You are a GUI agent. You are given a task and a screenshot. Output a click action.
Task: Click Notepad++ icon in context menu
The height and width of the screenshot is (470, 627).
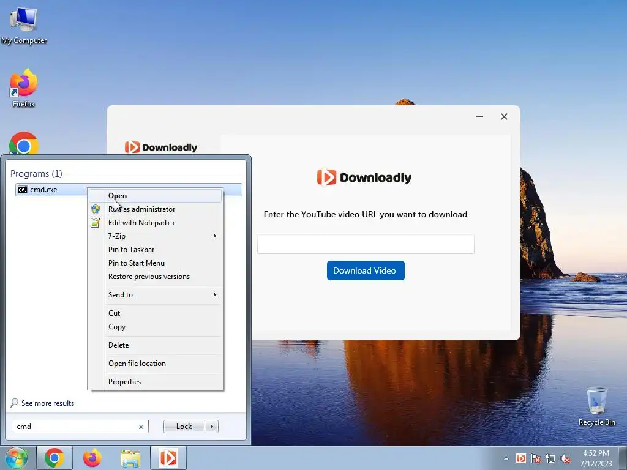(x=95, y=223)
